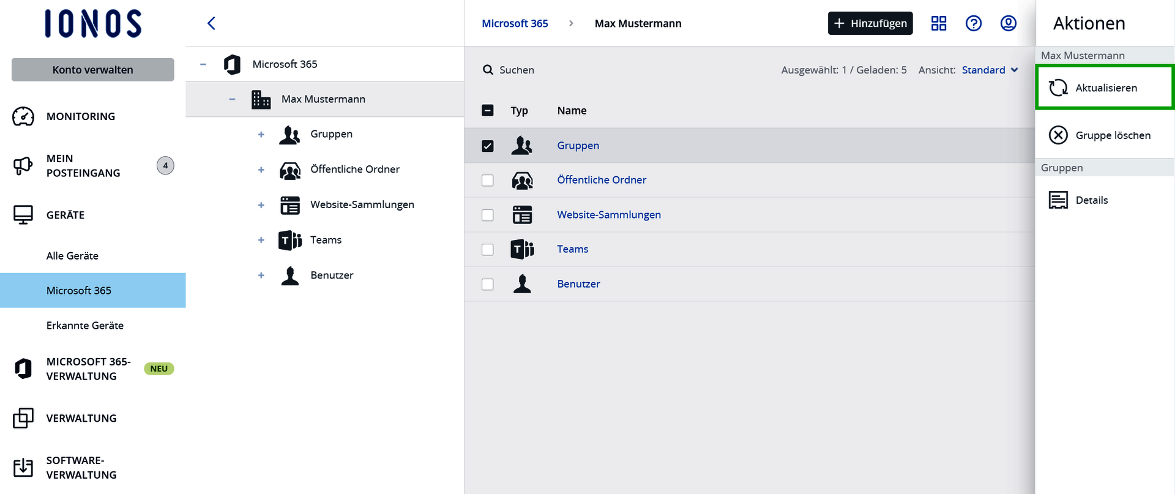1175x494 pixels.
Task: Open Erkannte Geräte in sidebar
Action: pyautogui.click(x=85, y=326)
